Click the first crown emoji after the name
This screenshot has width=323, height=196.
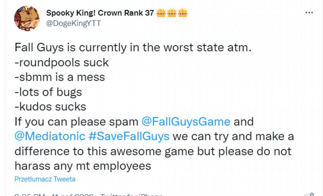[x=161, y=13]
